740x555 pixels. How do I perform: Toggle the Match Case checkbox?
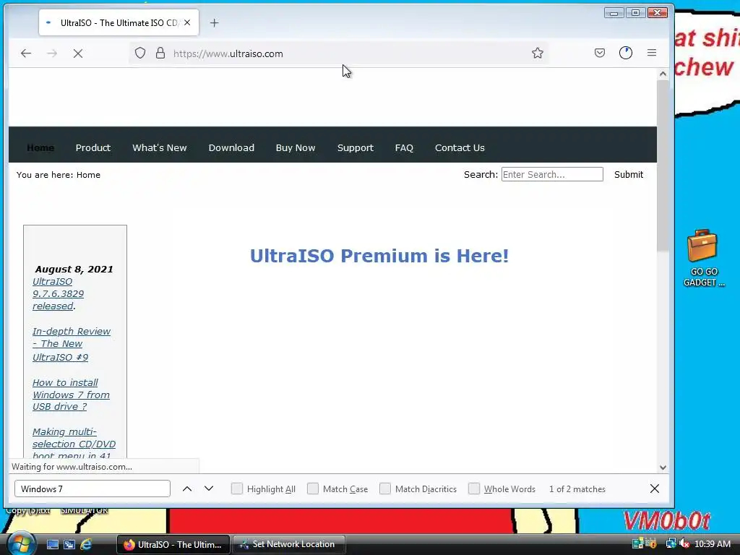pyautogui.click(x=313, y=489)
